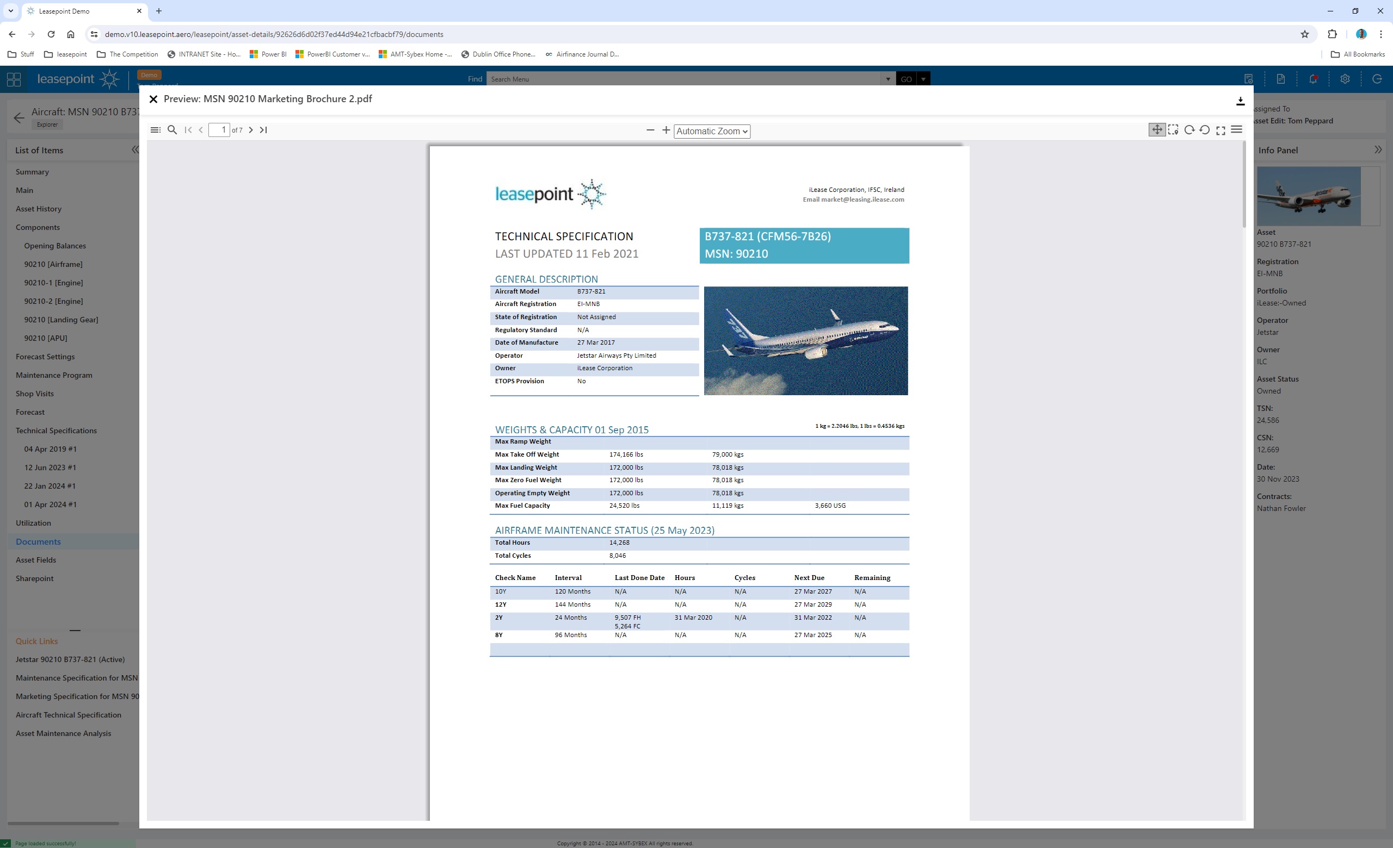This screenshot has height=848, width=1393.
Task: Open The Competition bookmarks folder
Action: click(128, 54)
